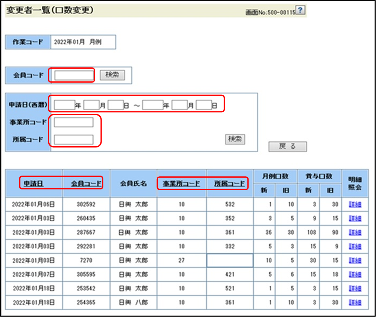Open 詳細 link for member 302592
Image resolution: width=376 pixels, height=317 pixels.
(x=355, y=204)
